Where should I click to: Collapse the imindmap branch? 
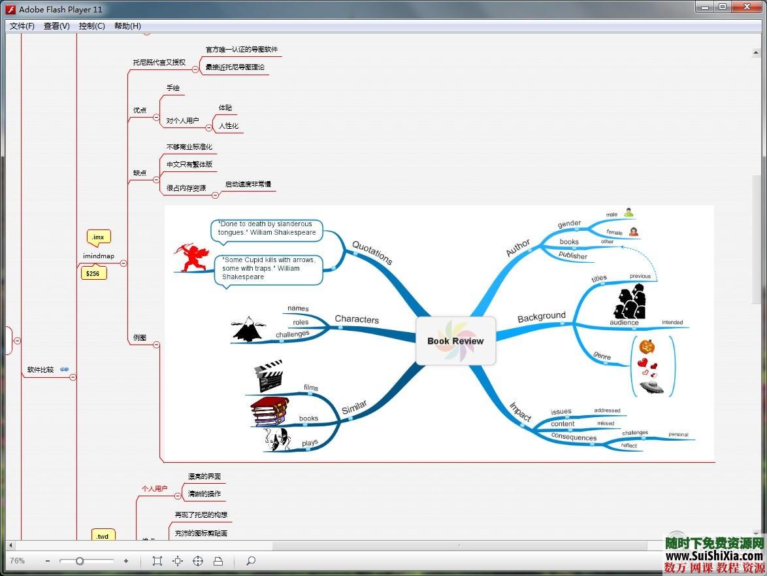coord(123,263)
